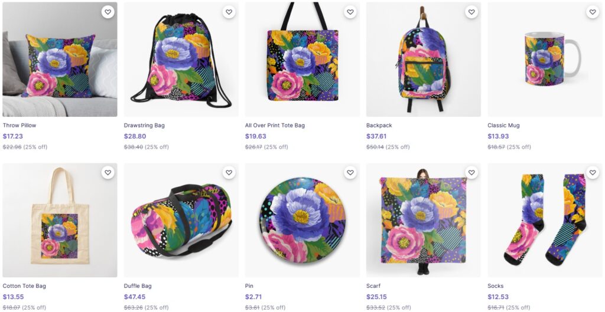Toggle the Socks favorite heart
This screenshot has height=312, width=605.
tap(593, 173)
